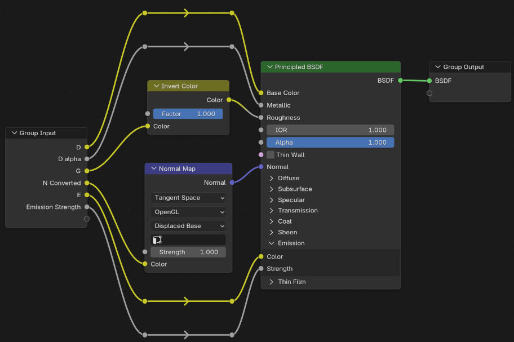Click the UV map icon in Normal Map
514x342 pixels.
tap(157, 240)
